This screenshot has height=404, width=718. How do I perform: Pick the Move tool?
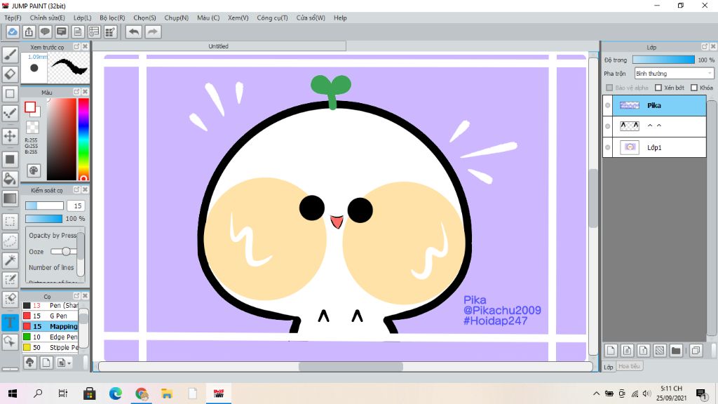point(10,135)
